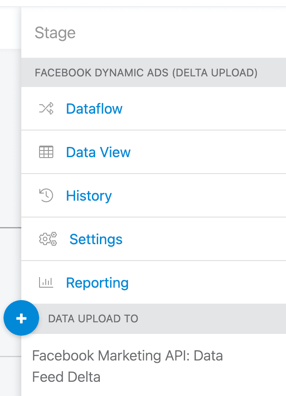Select the Facebook Dynamic Ads section header
Screen dimensions: 286x396
[146, 72]
